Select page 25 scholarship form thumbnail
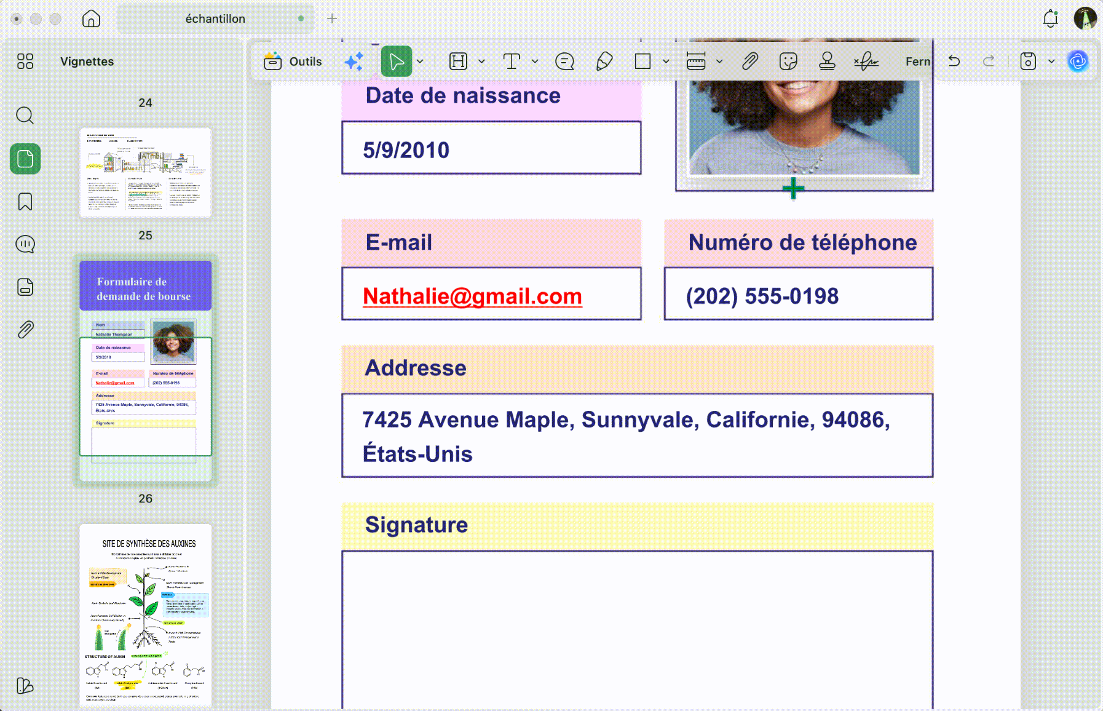This screenshot has height=711, width=1103. 146,371
